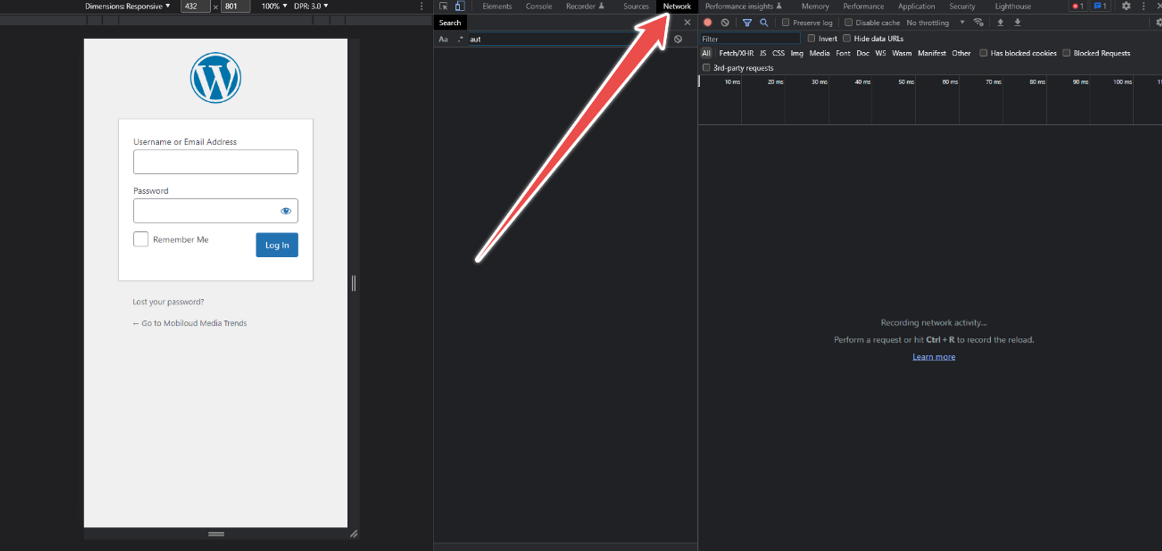Open network conditions wifi icon
The height and width of the screenshot is (551, 1162).
(978, 23)
